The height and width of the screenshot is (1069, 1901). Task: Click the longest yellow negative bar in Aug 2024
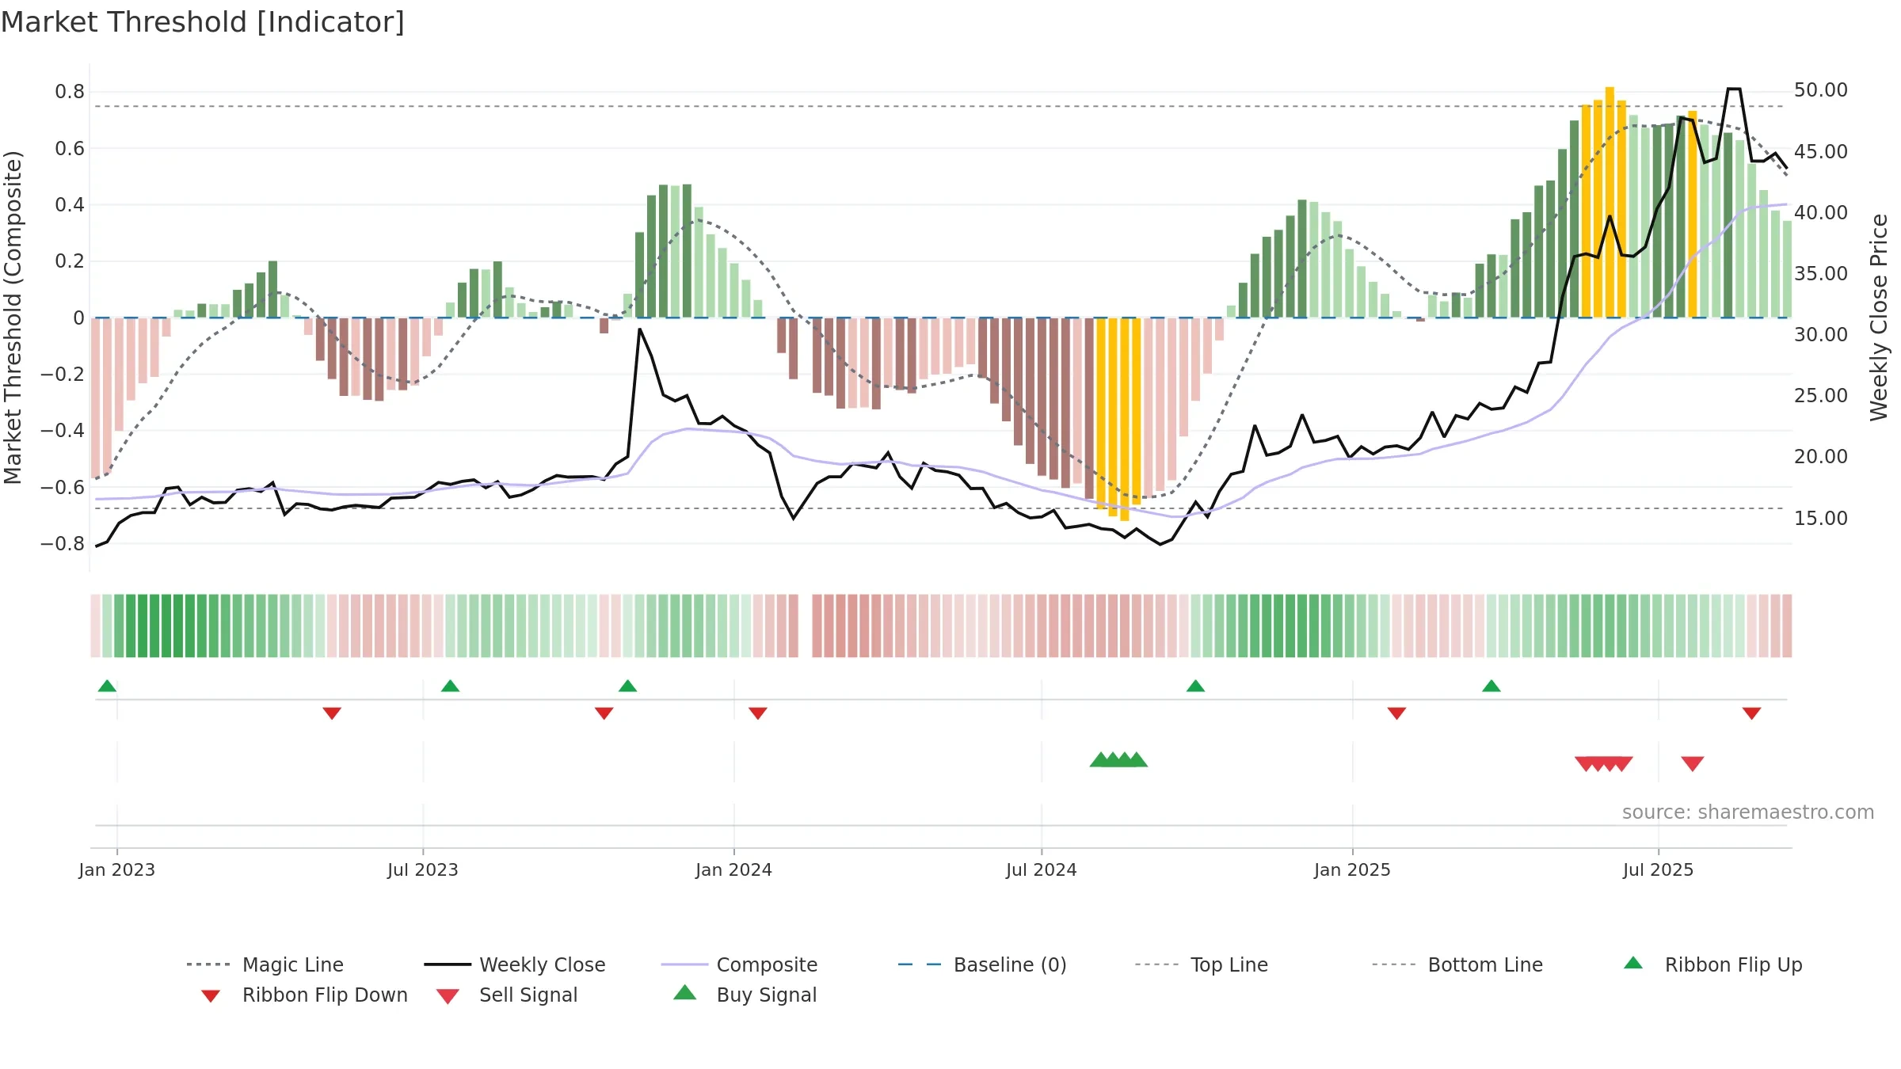coord(1125,419)
